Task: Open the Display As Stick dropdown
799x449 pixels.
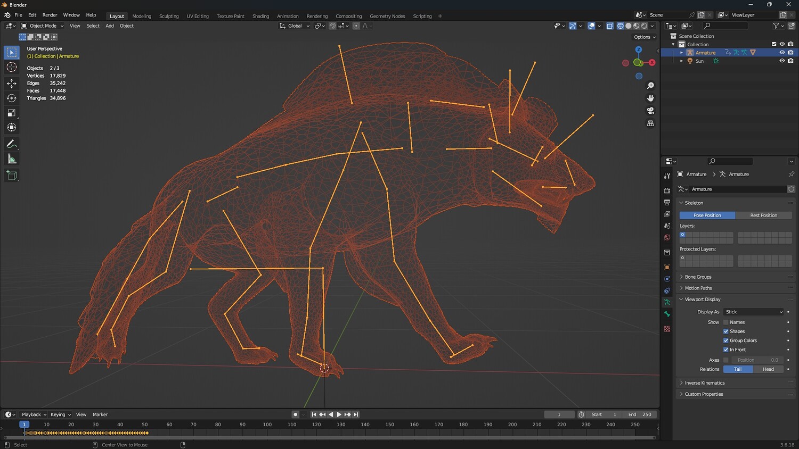Action: (754, 312)
